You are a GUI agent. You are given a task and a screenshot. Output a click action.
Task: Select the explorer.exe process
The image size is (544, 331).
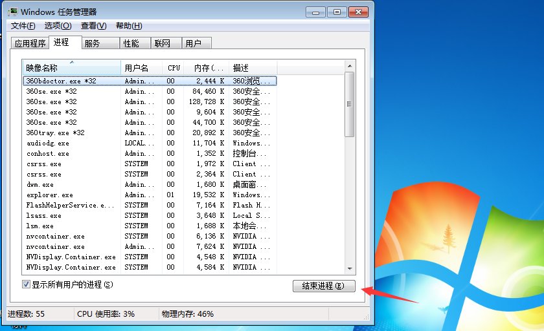point(150,195)
